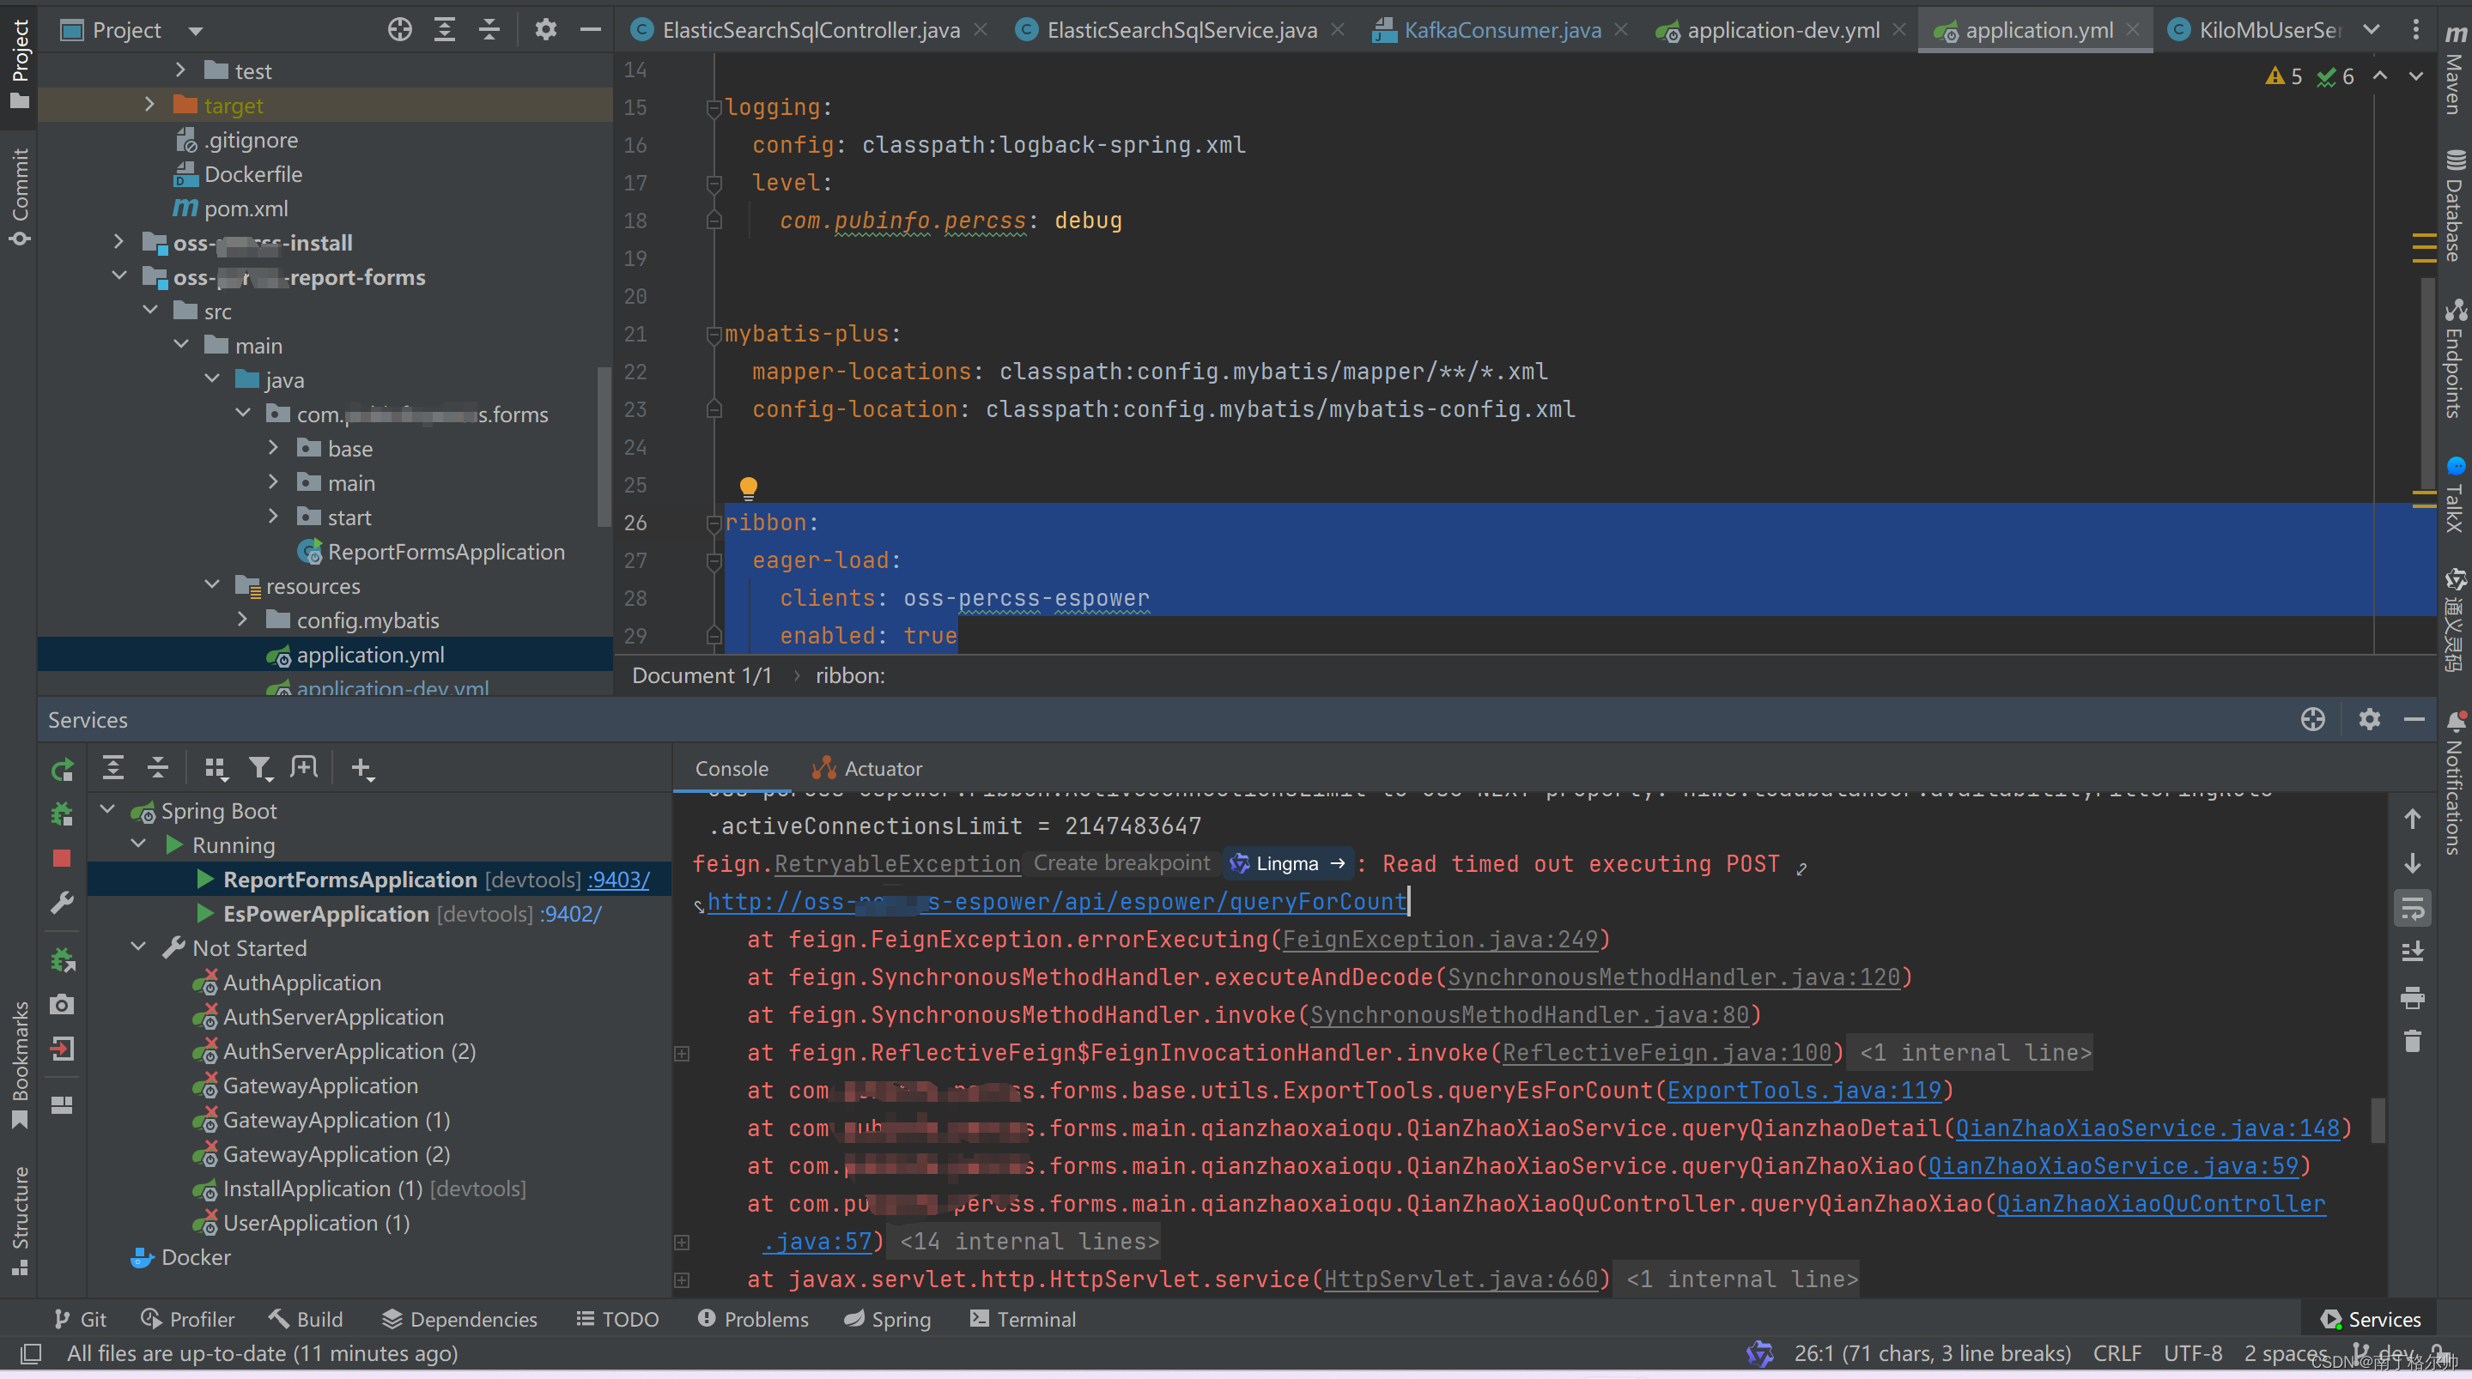Click the clear all trash icon in console
This screenshot has height=1379, width=2472.
pyautogui.click(x=2413, y=1042)
